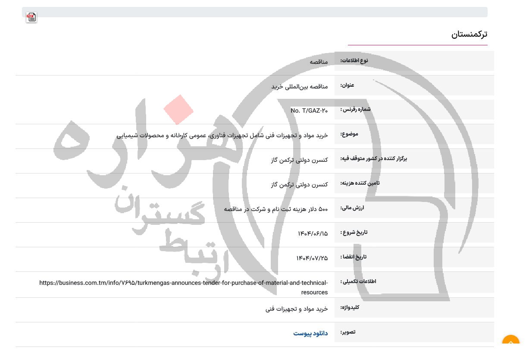The height and width of the screenshot is (353, 532).
Task: Click the «ترکمنستان» page heading
Action: 469,34
